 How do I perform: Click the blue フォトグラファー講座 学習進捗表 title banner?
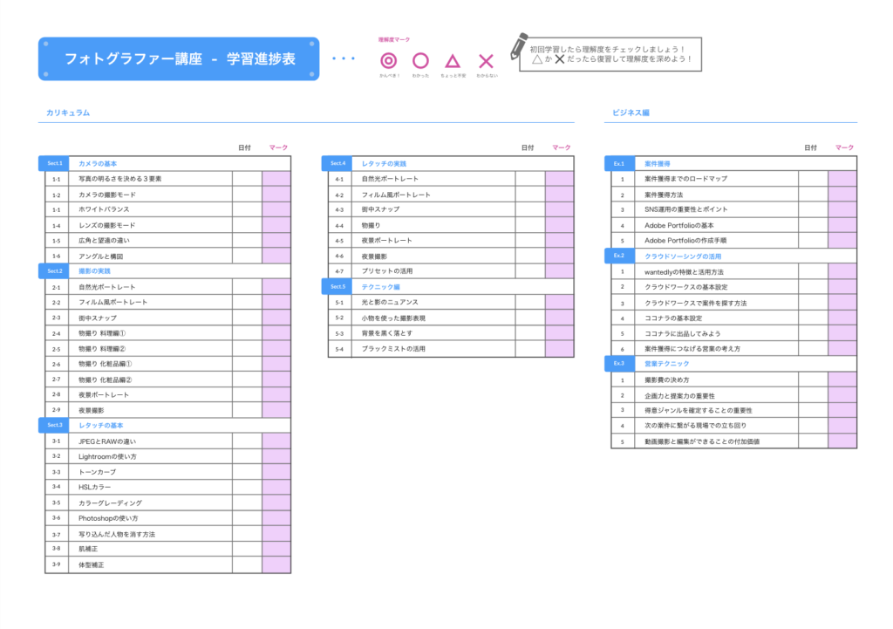pyautogui.click(x=179, y=58)
